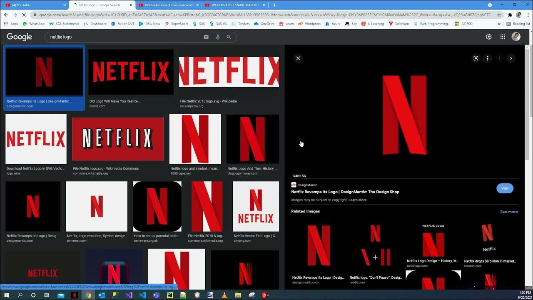Click the search by image camera icon
Screen dimensions: 533x300
(x=206, y=37)
